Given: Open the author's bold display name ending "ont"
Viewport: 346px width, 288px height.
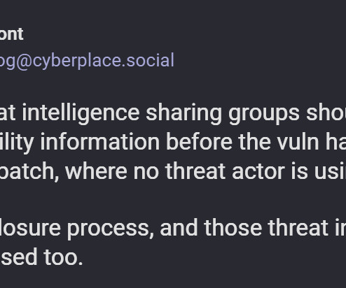Looking at the screenshot, I should coord(11,34).
